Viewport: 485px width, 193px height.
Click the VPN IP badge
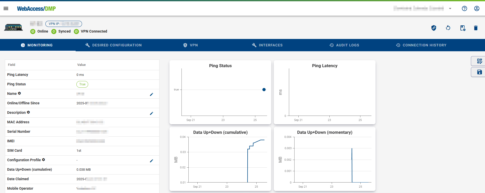tap(64, 24)
